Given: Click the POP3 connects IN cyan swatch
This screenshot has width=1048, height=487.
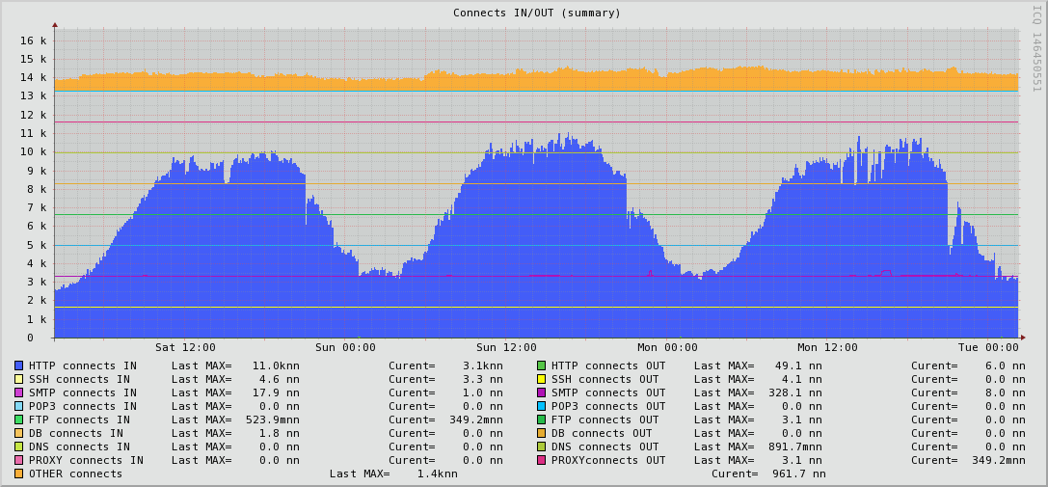Looking at the screenshot, I should click(18, 406).
